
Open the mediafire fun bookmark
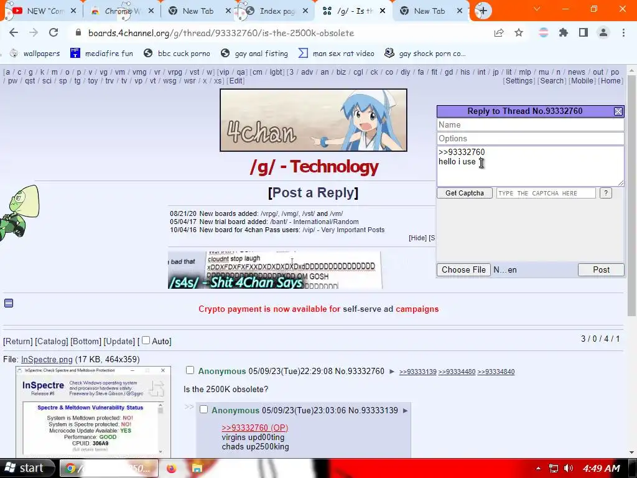tap(101, 54)
